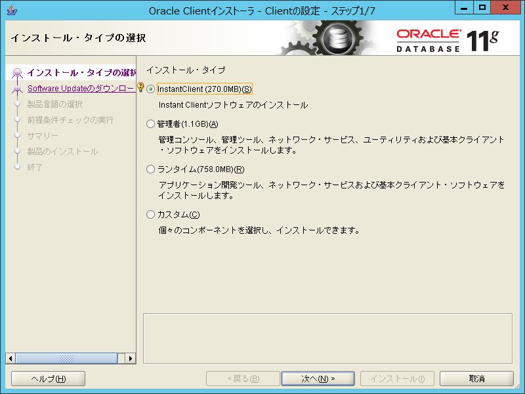Click the 個々のコンポーネントを選択し description text
This screenshot has width=525, height=394.
[259, 230]
